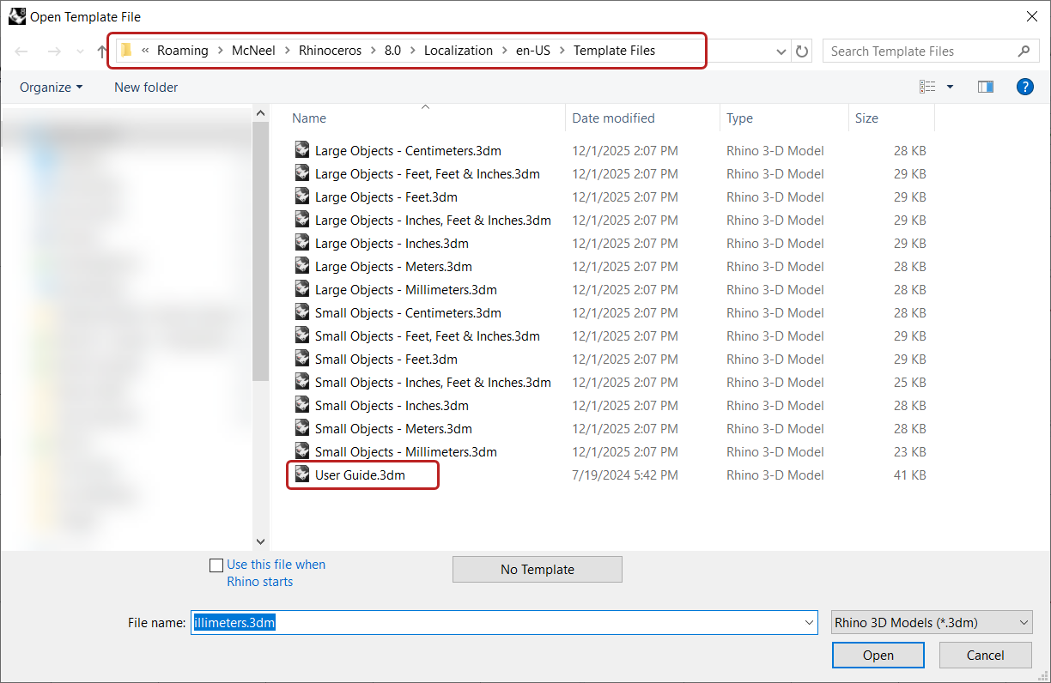
Task: Click the change view layout icon
Action: tap(927, 87)
